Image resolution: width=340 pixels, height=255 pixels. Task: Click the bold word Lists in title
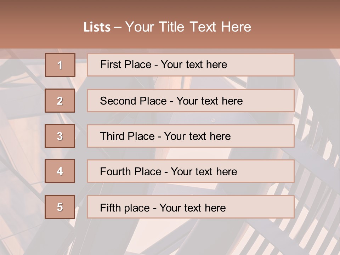pyautogui.click(x=97, y=27)
